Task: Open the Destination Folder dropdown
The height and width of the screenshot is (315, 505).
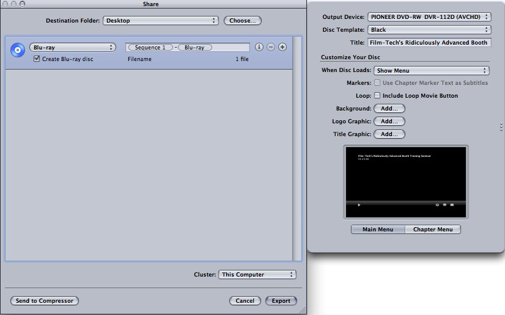Action: coord(161,21)
